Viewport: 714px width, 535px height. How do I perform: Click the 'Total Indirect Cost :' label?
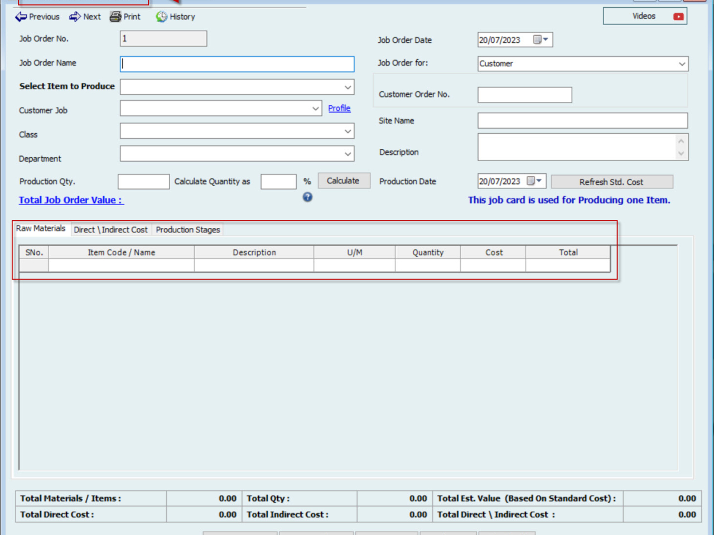pyautogui.click(x=288, y=515)
